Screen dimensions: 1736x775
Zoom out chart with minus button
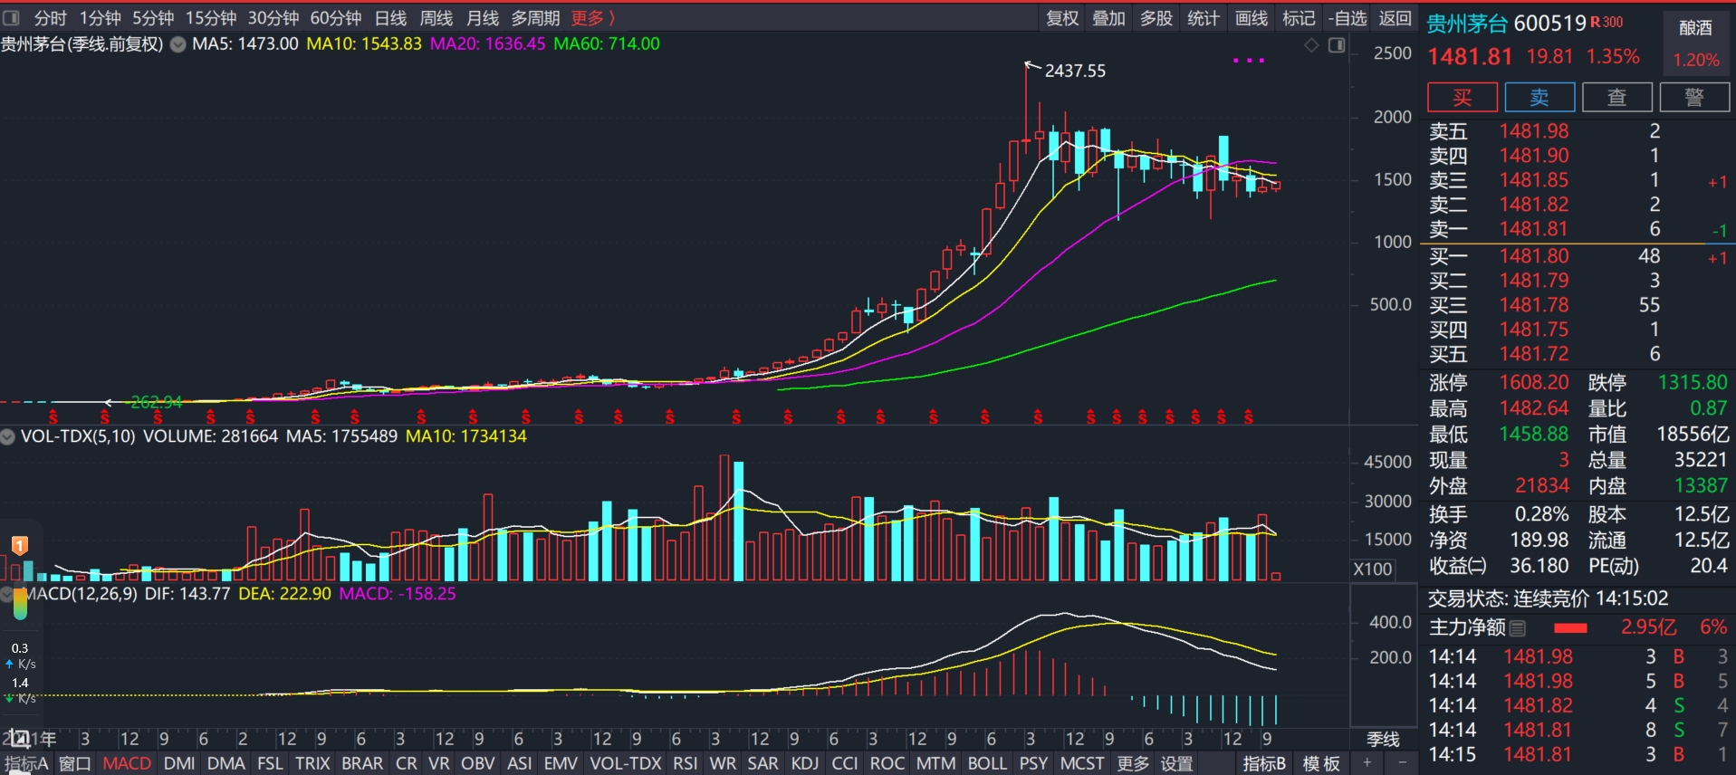(x=1402, y=763)
